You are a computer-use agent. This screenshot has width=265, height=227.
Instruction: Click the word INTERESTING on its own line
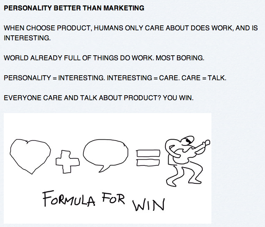tap(27, 38)
